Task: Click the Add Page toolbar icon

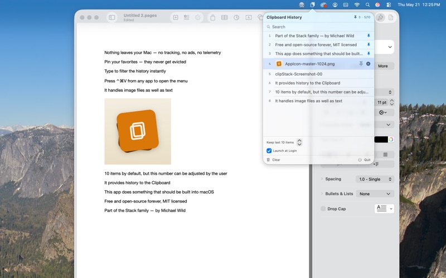Action: (x=176, y=18)
